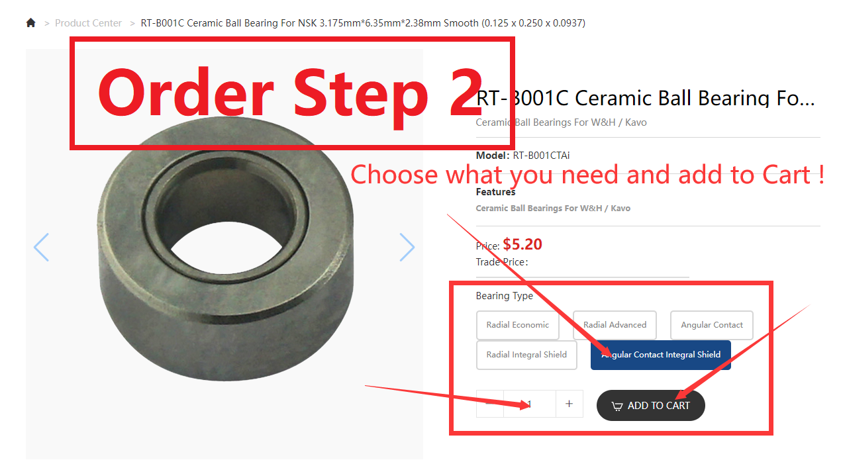
Task: Select the Radial Economic bearing type
Action: [x=518, y=325]
